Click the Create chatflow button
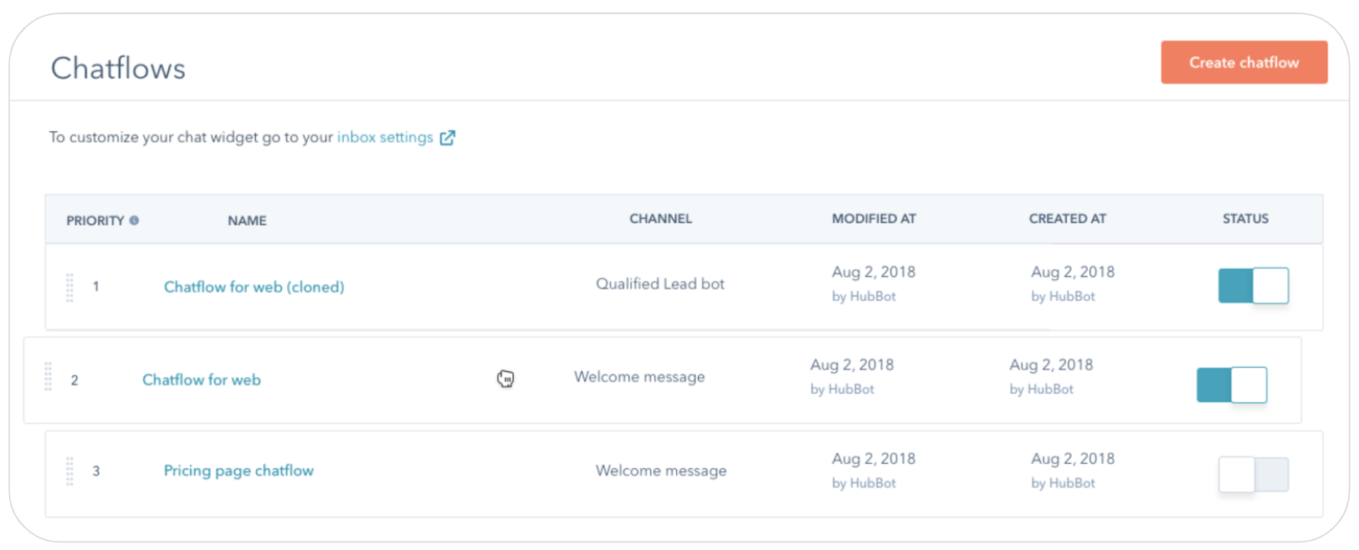 1244,63
